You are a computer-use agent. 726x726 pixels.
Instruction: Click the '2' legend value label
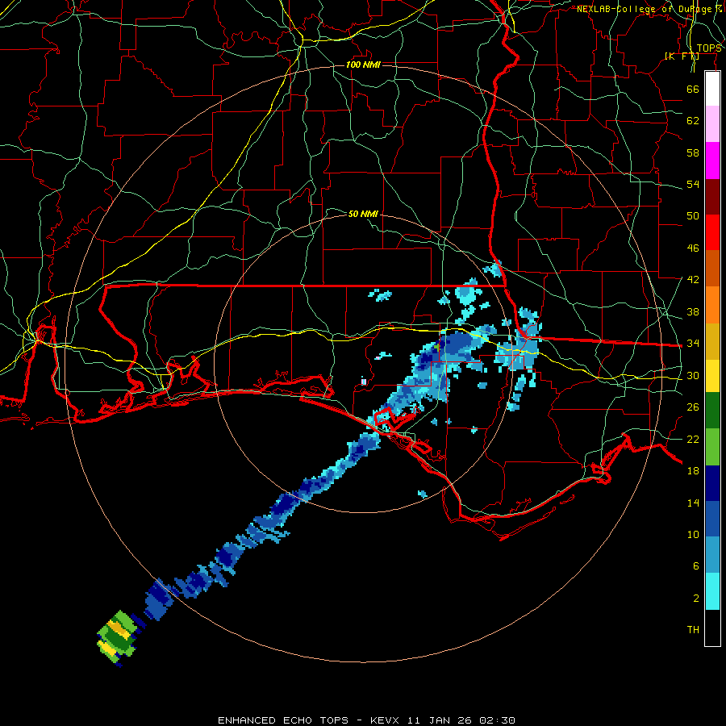695,599
